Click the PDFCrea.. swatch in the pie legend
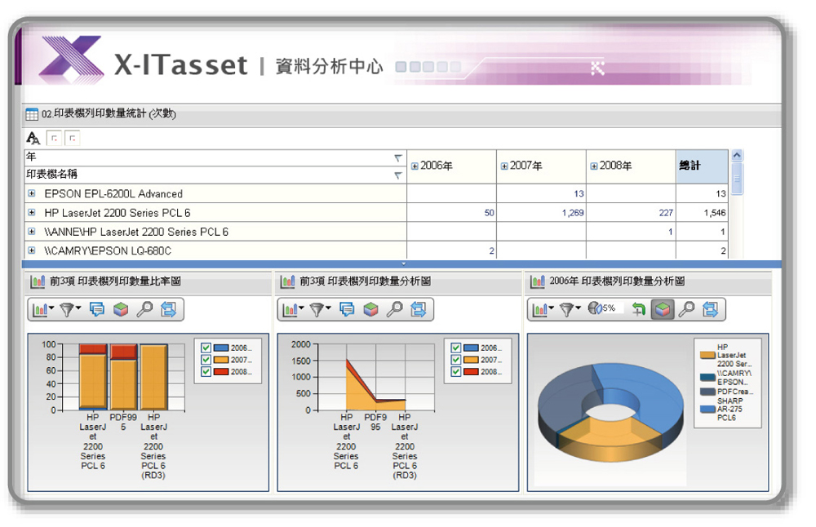The height and width of the screenshot is (527, 816). tap(707, 392)
